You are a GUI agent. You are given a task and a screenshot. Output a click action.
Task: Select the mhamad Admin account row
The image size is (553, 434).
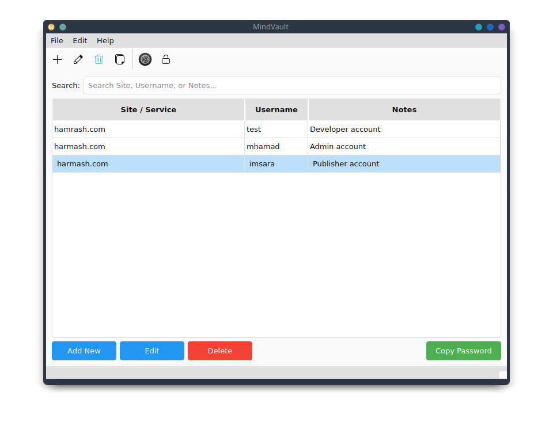[x=276, y=147]
